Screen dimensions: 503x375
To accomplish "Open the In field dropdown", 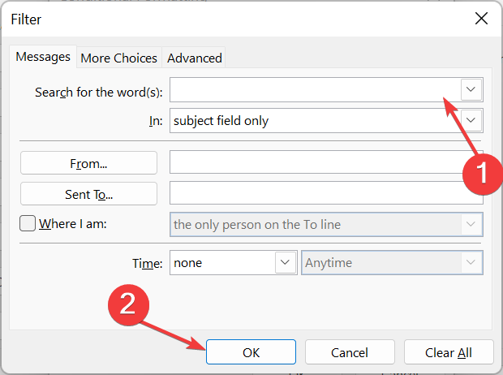I will click(326, 121).
